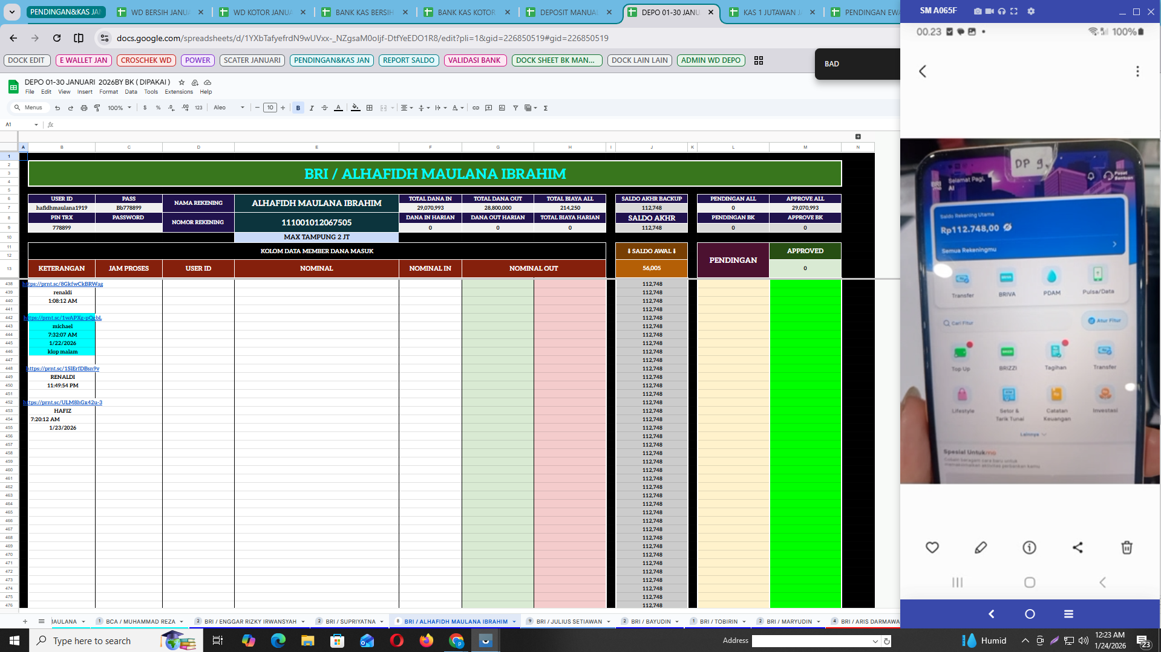Open the Aleo font dropdown
The height and width of the screenshot is (652, 1161).
pyautogui.click(x=229, y=108)
